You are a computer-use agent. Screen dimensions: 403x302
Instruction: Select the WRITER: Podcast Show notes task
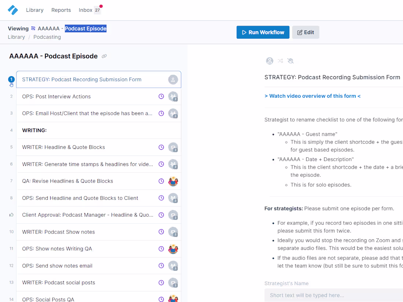[x=99, y=232]
